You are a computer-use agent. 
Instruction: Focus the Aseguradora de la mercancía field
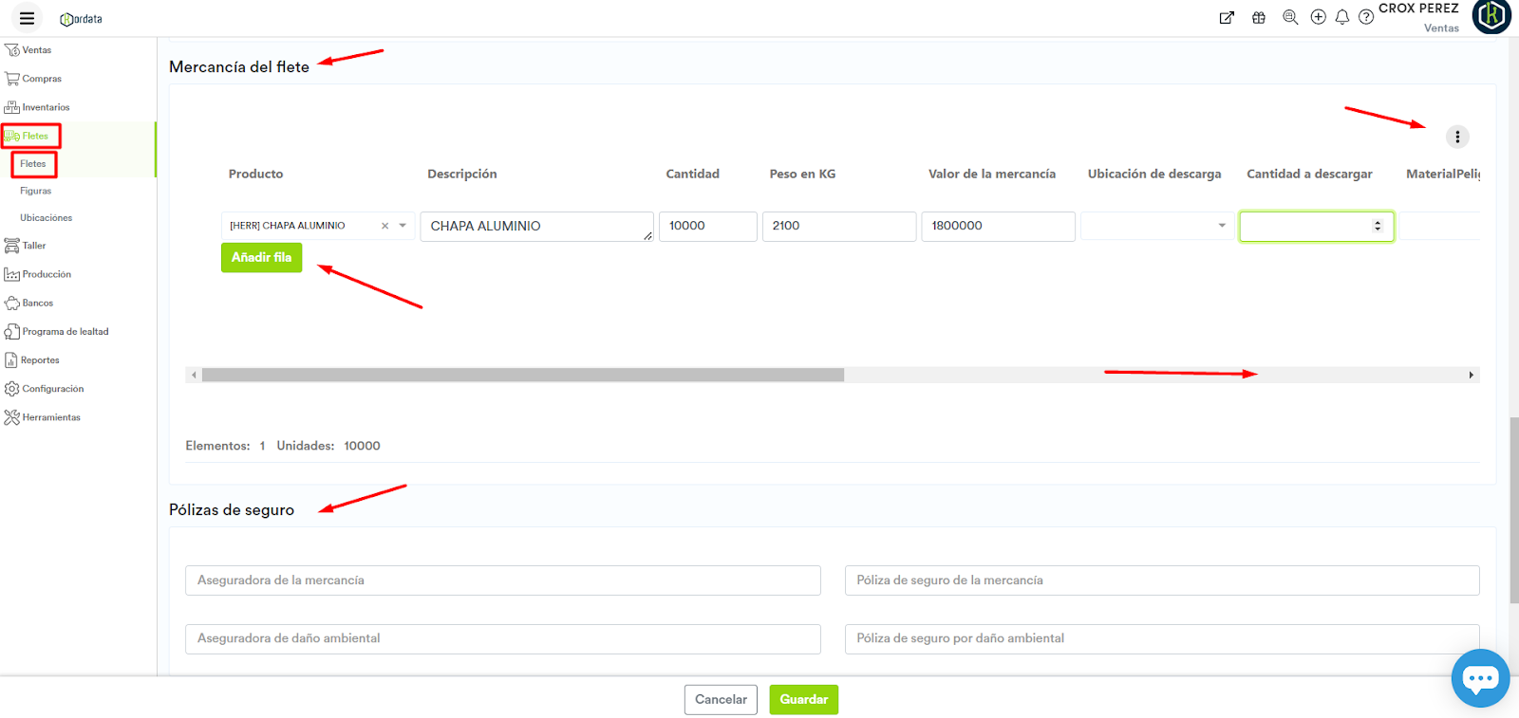(502, 580)
